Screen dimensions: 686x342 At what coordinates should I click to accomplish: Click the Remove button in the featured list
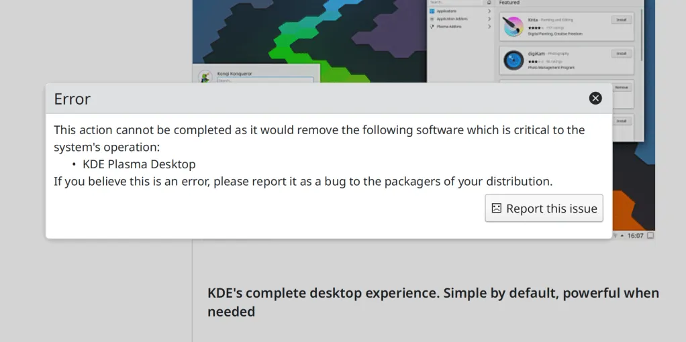point(621,87)
